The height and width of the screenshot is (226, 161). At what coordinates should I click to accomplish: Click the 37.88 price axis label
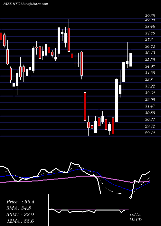(x=150, y=33)
